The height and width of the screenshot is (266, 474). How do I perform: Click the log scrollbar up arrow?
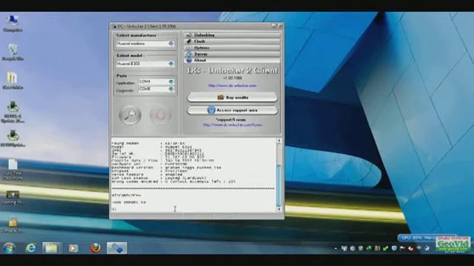[x=279, y=141]
